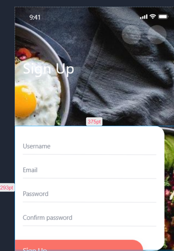The height and width of the screenshot is (251, 174).
Task: Click the white card's empty top area
Action: pyautogui.click(x=89, y=133)
